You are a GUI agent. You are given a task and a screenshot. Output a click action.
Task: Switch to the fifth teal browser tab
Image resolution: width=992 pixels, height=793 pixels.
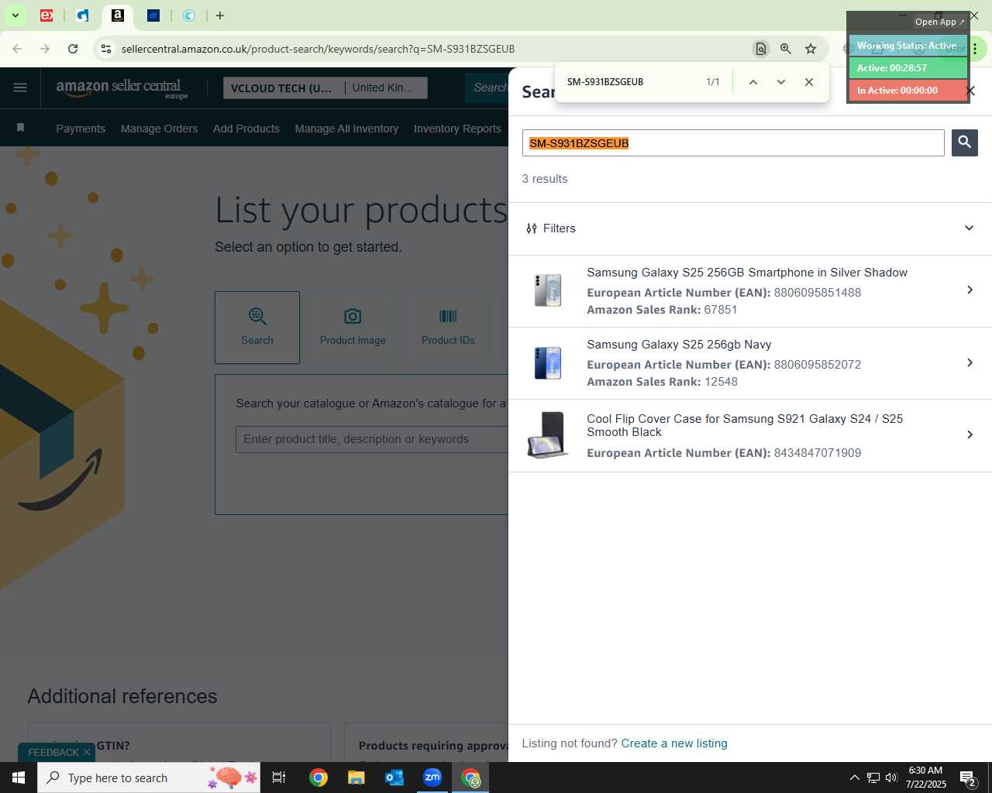[x=189, y=15]
